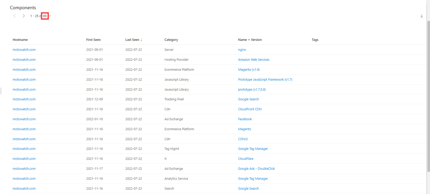Select Last Seen 2022-07-22 in CloudFlare row
430x194 pixels.
click(x=134, y=159)
